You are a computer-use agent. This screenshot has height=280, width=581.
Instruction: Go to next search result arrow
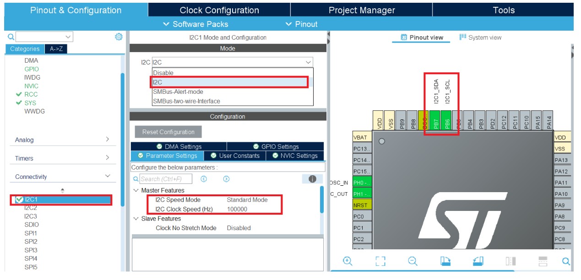pyautogui.click(x=226, y=179)
